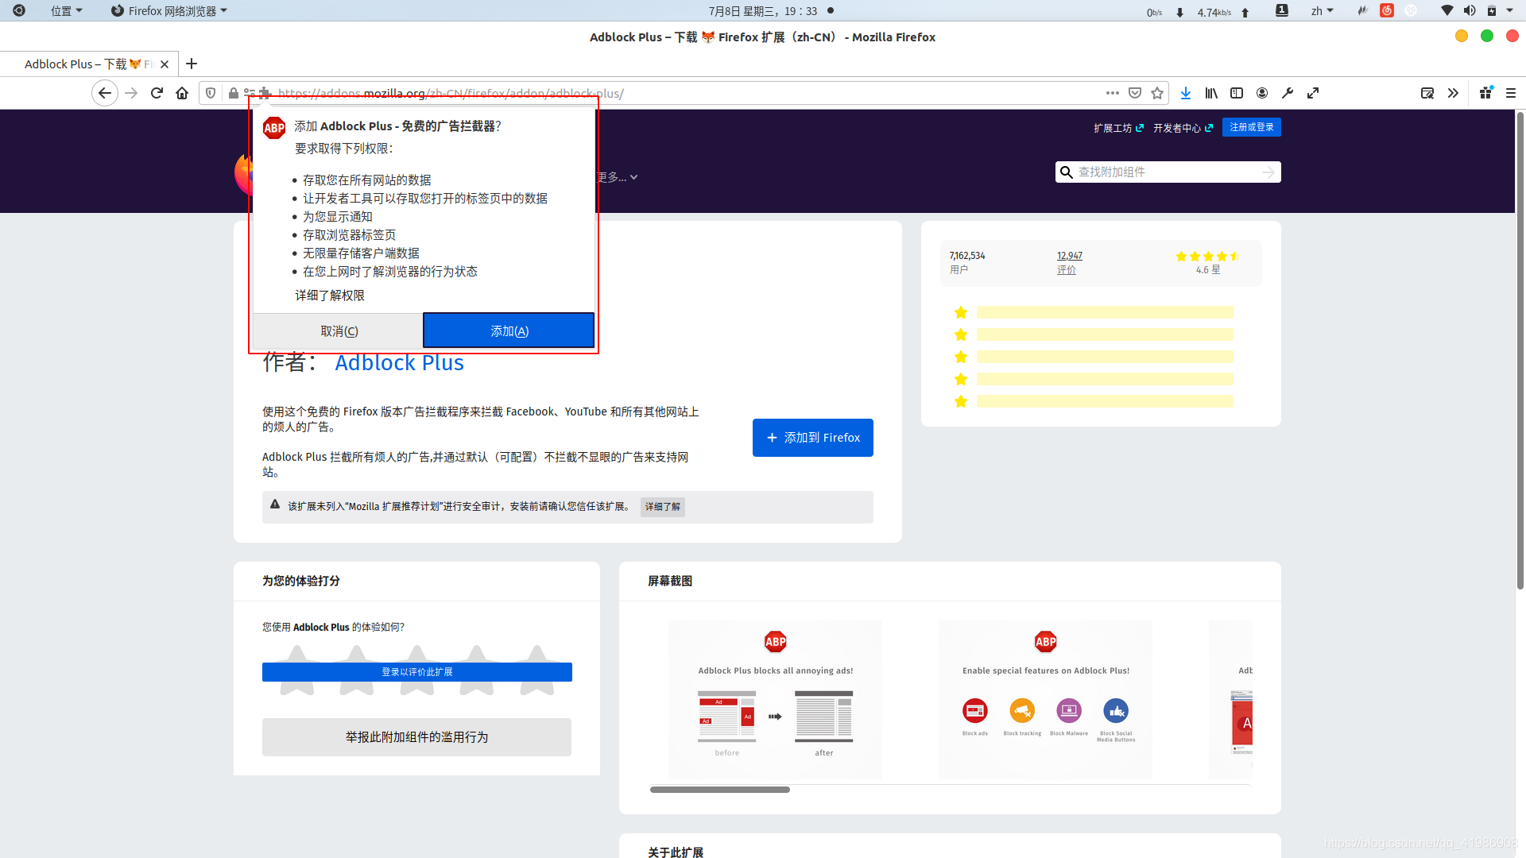Screen dimensions: 1526x858
Task: Open the 位置 menu in top panel
Action: pyautogui.click(x=66, y=11)
